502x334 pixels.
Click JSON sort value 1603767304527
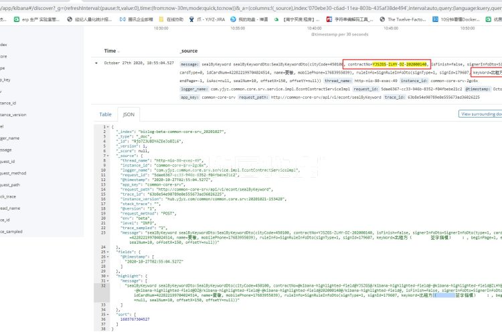[x=135, y=319]
